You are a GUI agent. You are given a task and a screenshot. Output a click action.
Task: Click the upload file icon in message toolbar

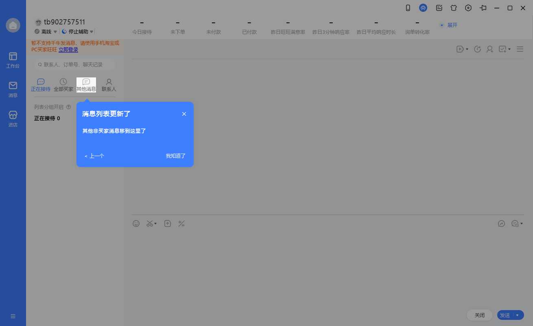tap(168, 223)
